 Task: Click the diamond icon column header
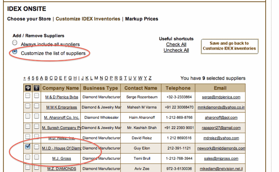[28, 88]
